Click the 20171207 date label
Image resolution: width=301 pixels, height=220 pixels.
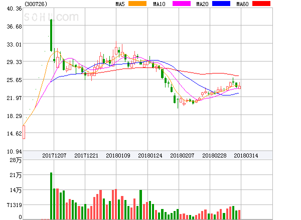54,155
